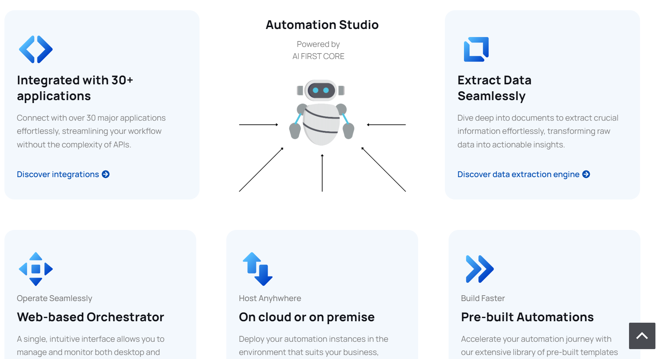The image size is (658, 359).
Task: Click the double-chevron Build Faster icon
Action: (x=480, y=269)
